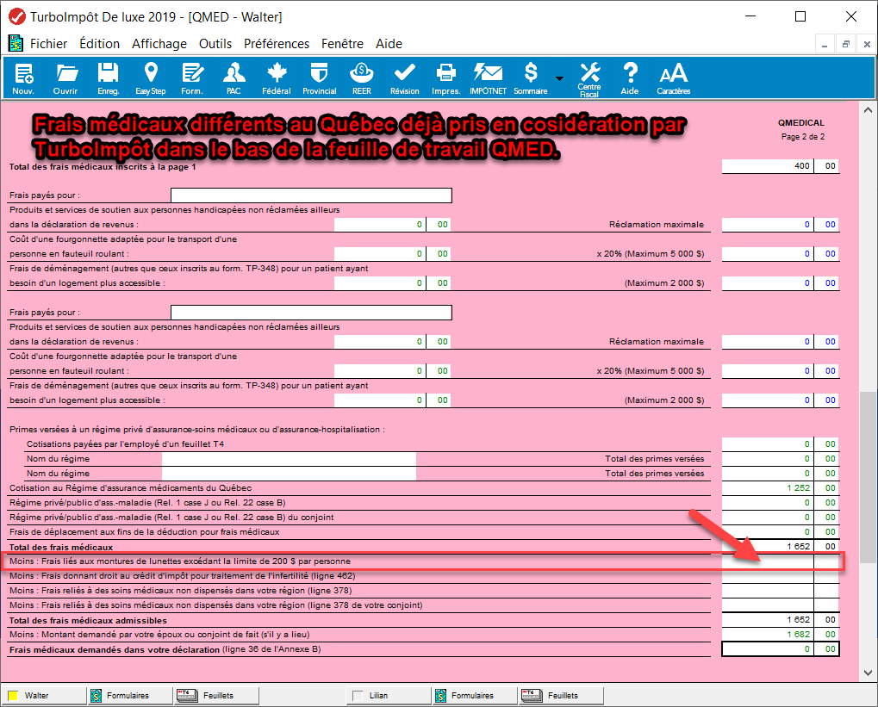Viewport: 878px width, 707px height.
Task: Open the Provincial return icon
Action: click(319, 78)
